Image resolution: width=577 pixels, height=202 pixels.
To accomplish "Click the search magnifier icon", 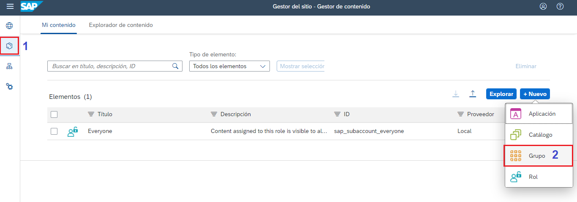I will 175,66.
